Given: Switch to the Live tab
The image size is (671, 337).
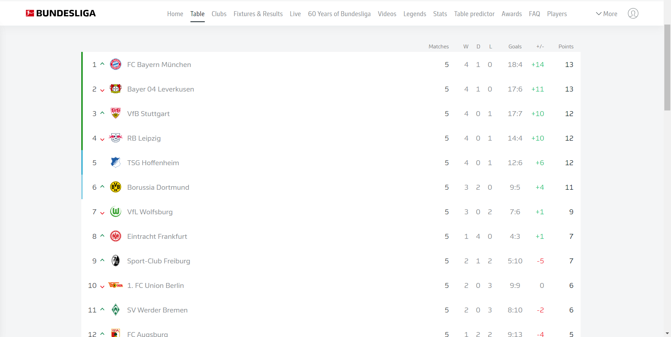Looking at the screenshot, I should pos(295,14).
